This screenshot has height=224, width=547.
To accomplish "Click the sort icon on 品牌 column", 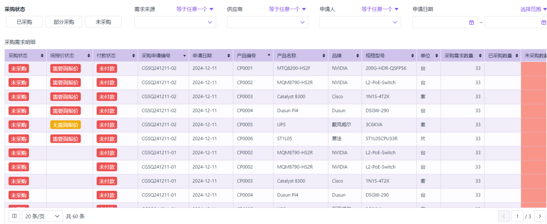I will click(x=357, y=56).
